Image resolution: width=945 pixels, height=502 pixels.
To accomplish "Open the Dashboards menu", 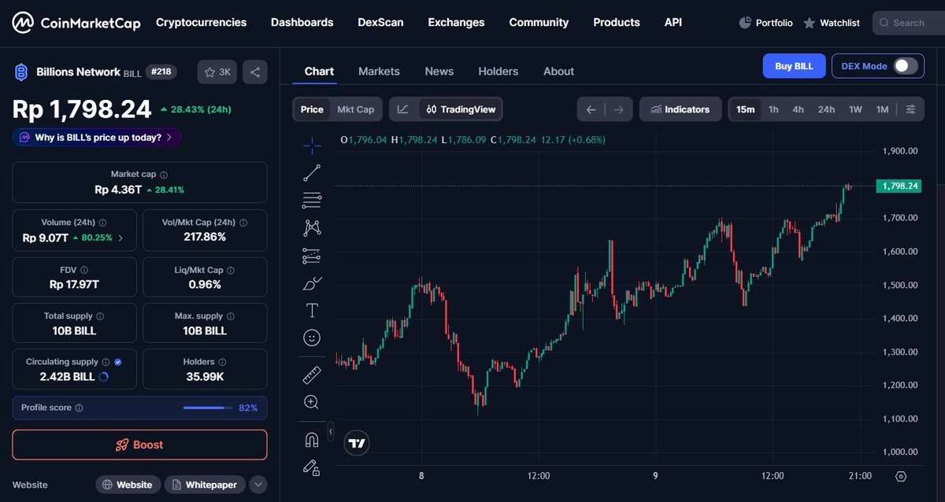I will pos(302,23).
